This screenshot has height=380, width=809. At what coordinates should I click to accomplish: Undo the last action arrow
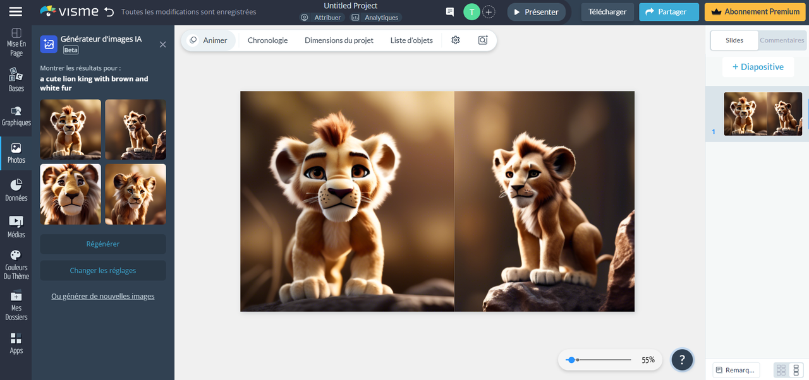pos(109,12)
